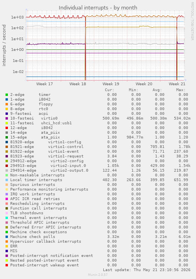Click the red Posted-interrupt wakeup event swatch

tap(7, 265)
